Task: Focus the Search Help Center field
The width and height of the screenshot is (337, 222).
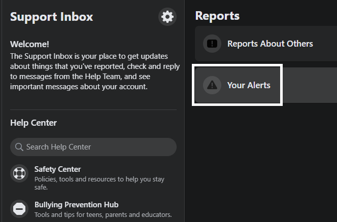Action: click(93, 147)
